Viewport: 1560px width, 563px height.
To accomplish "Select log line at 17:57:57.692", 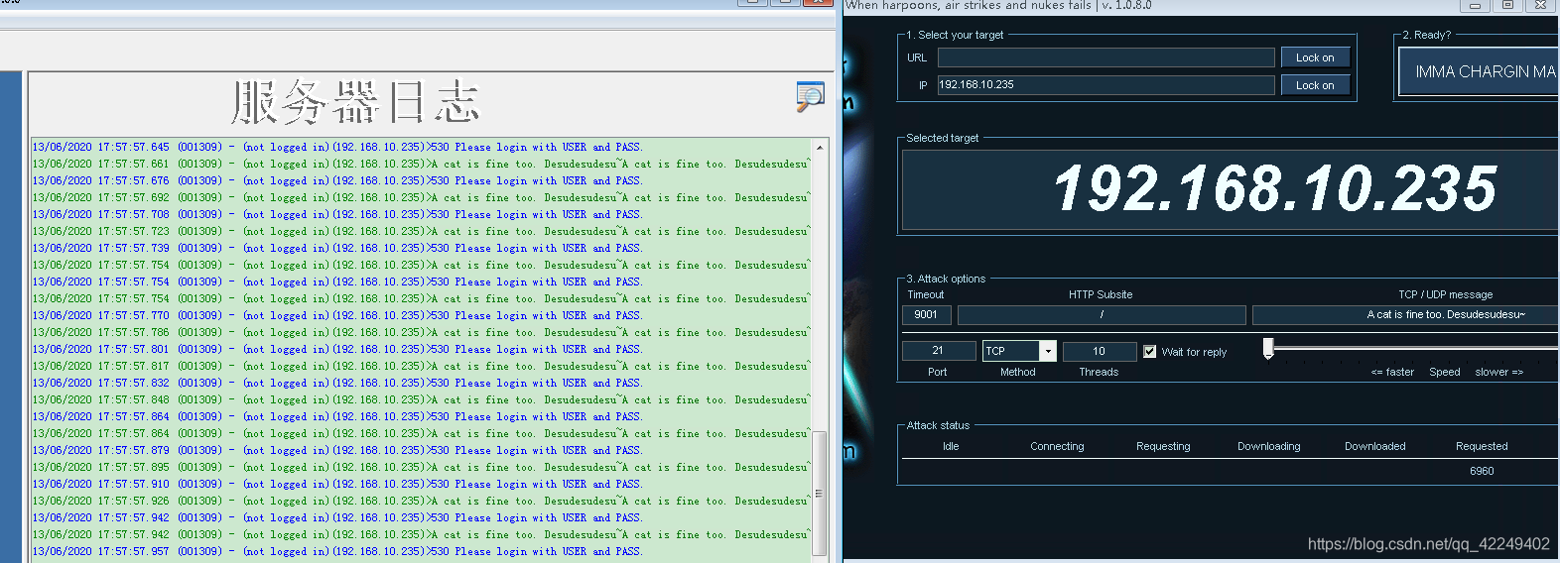I will [421, 197].
